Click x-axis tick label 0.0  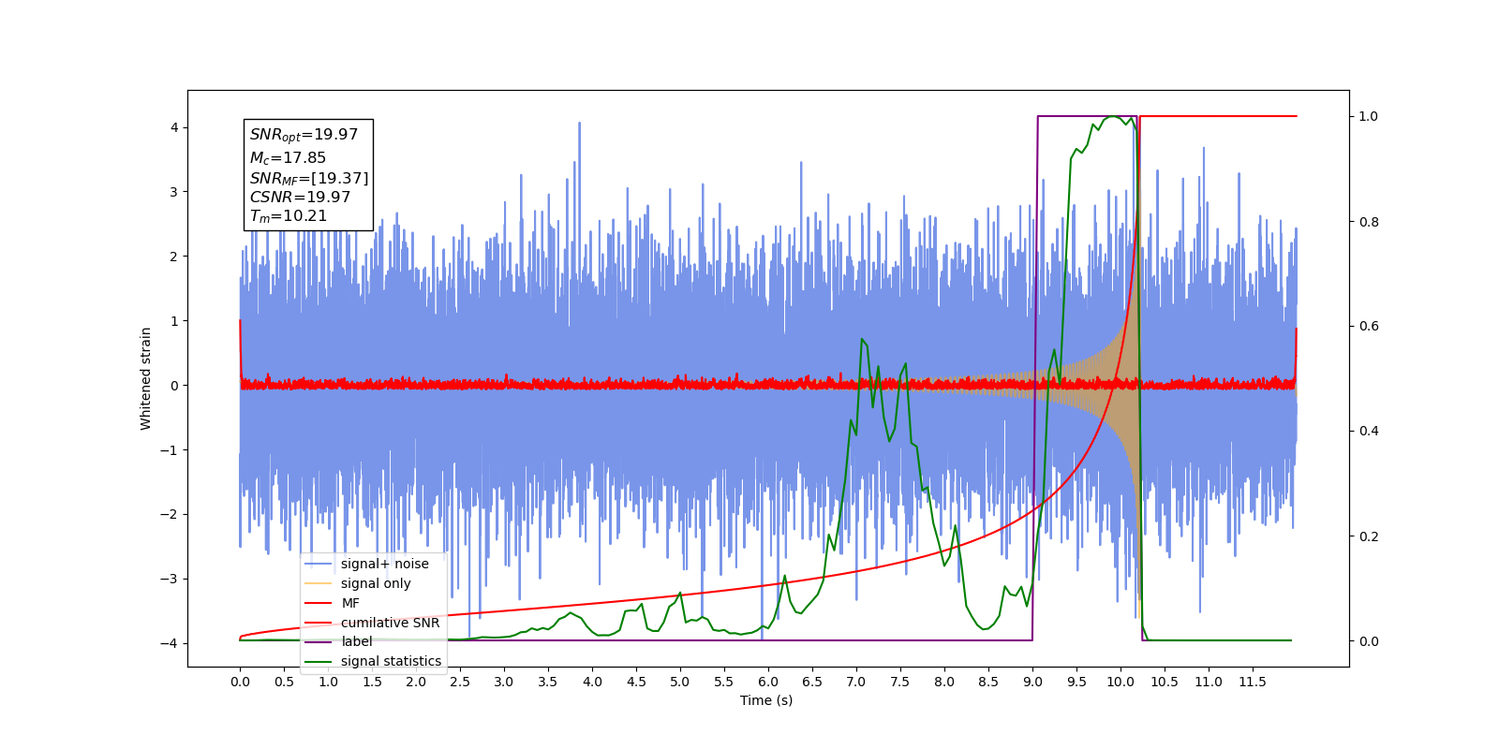click(240, 682)
